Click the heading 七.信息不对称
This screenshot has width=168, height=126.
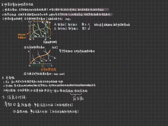click(14, 97)
